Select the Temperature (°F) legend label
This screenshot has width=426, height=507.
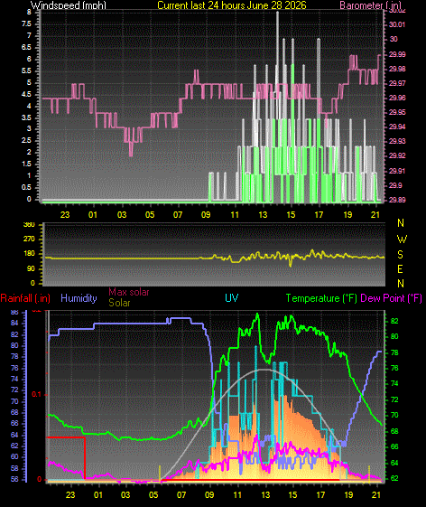pos(321,298)
